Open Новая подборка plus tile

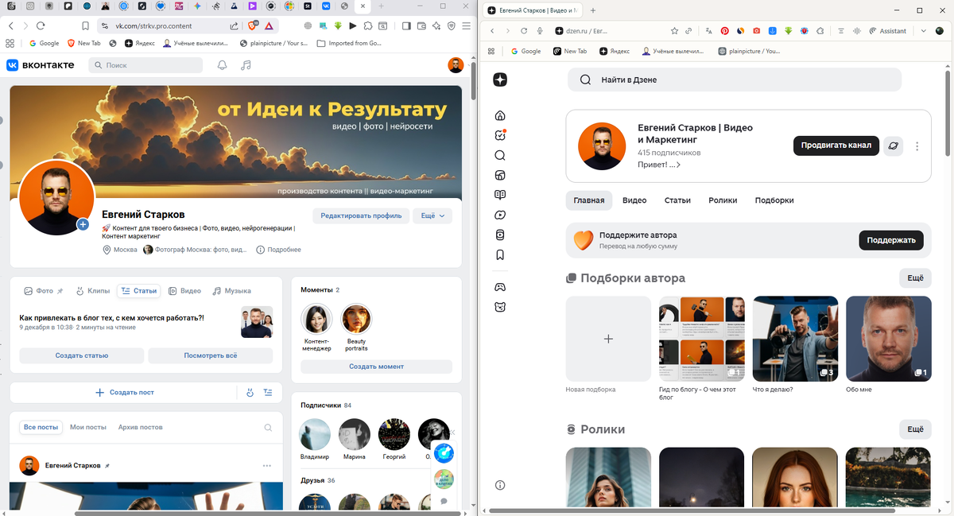pyautogui.click(x=608, y=339)
